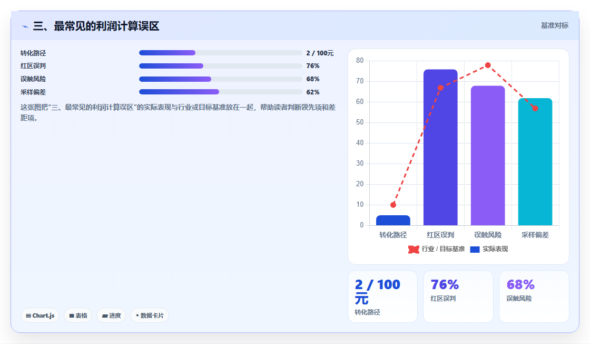Select the Chart.js tag chip

[40, 316]
